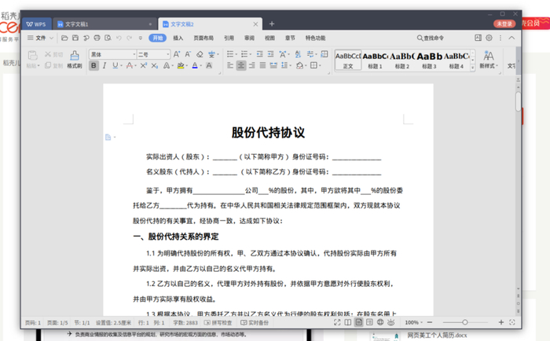
Task: Click the Clear Formatting eraser icon
Action: 200,54
